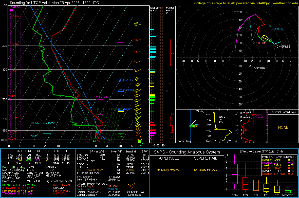Click the MidRH = 42% value
The image size is (299, 198).
coord(10,175)
